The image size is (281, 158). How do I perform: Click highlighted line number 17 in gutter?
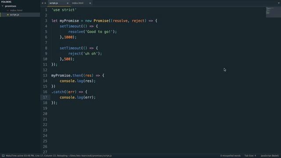click(x=45, y=97)
